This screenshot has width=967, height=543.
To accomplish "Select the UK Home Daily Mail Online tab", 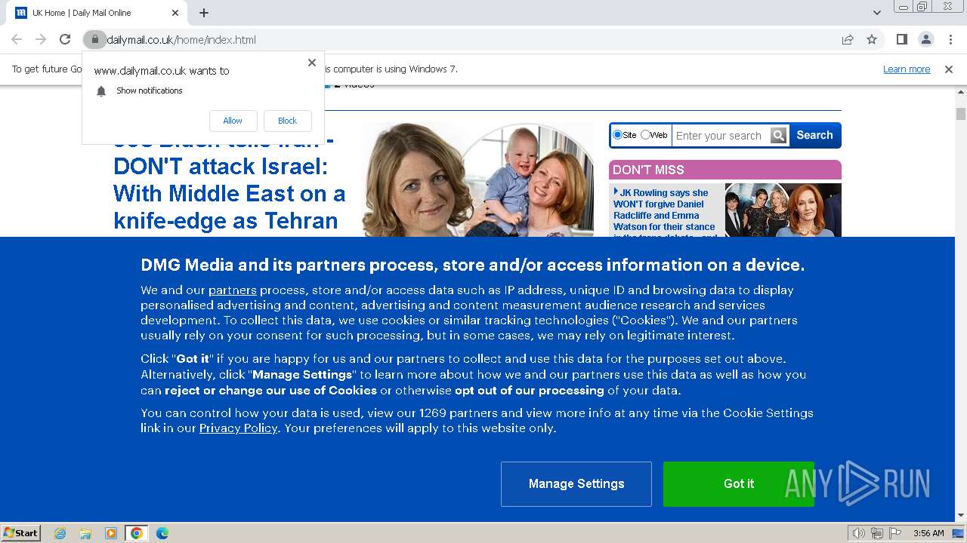I will pyautogui.click(x=96, y=13).
